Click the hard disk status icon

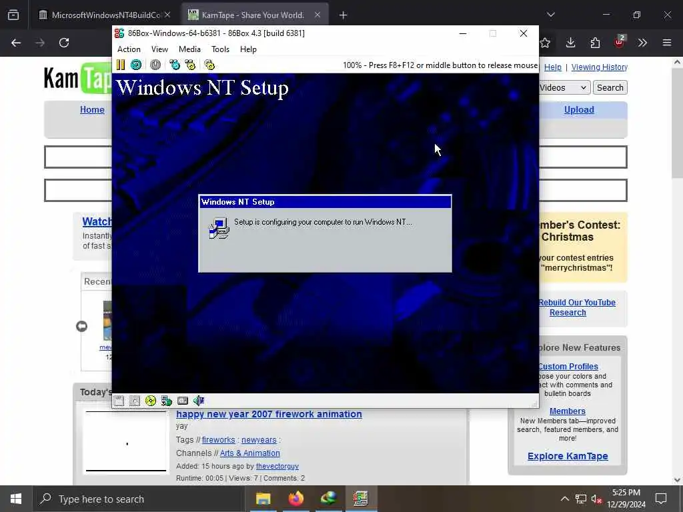(183, 401)
